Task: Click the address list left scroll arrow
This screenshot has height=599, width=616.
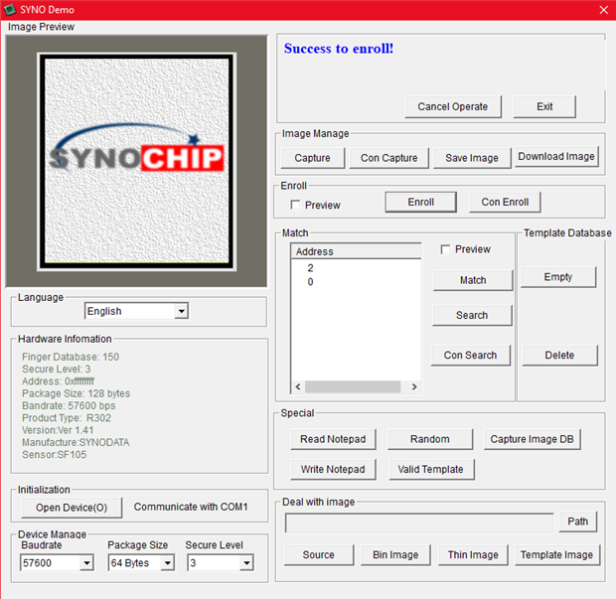Action: [x=298, y=386]
